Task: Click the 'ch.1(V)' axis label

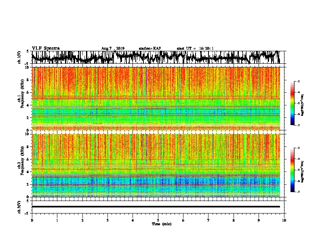Action: [x=19, y=57]
